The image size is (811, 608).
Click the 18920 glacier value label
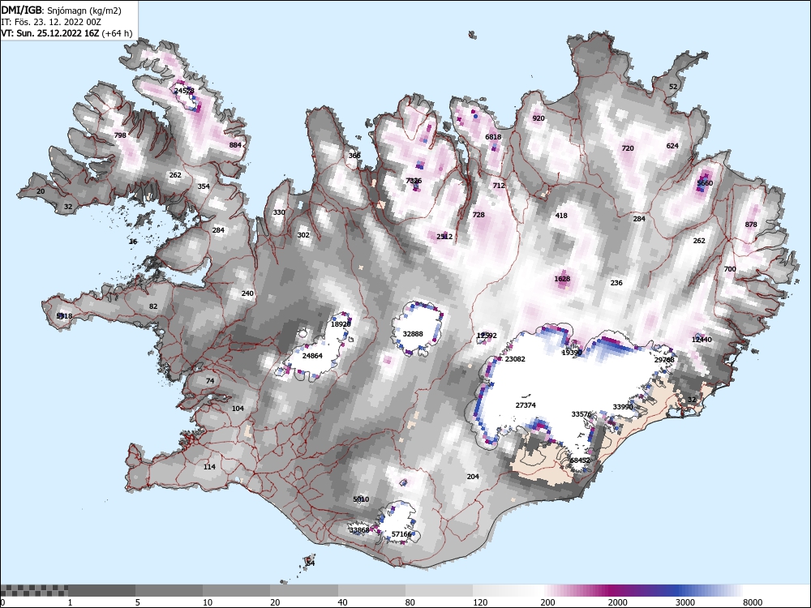click(x=341, y=324)
